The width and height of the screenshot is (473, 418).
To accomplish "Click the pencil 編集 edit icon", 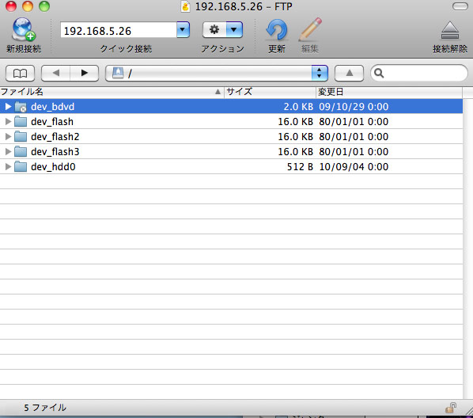I will [x=310, y=29].
